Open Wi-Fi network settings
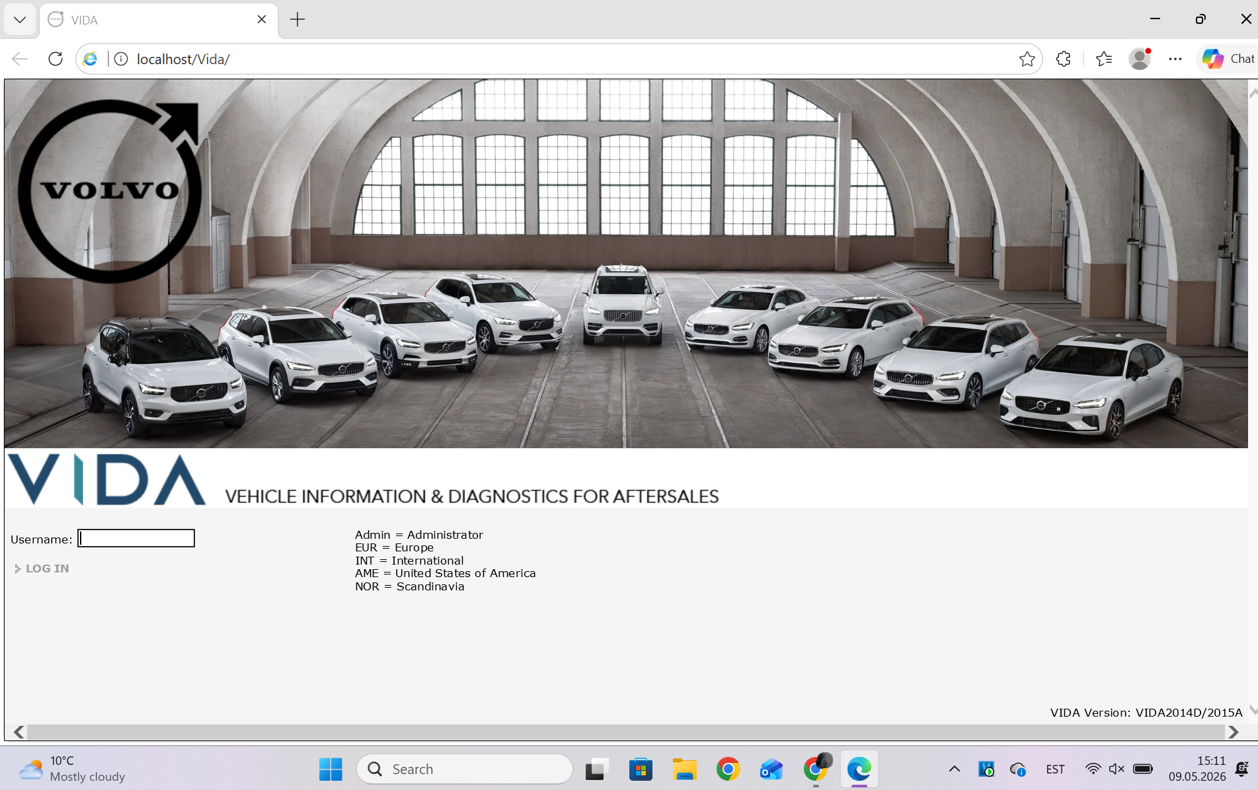The width and height of the screenshot is (1258, 790). (x=1093, y=769)
